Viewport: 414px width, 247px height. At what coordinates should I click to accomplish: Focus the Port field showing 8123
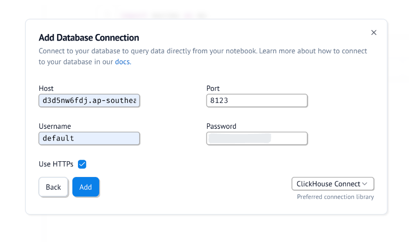(x=257, y=101)
